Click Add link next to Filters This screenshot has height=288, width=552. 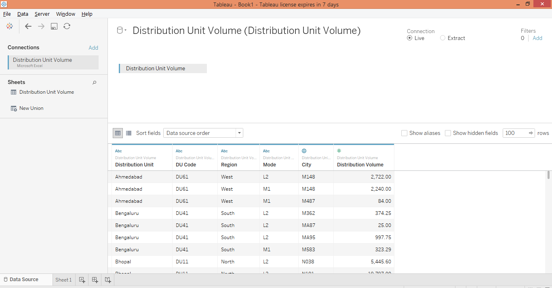[537, 38]
